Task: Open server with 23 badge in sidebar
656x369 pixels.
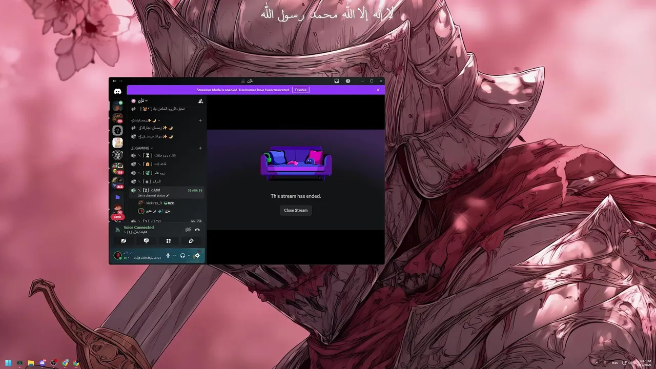Action: (x=117, y=118)
